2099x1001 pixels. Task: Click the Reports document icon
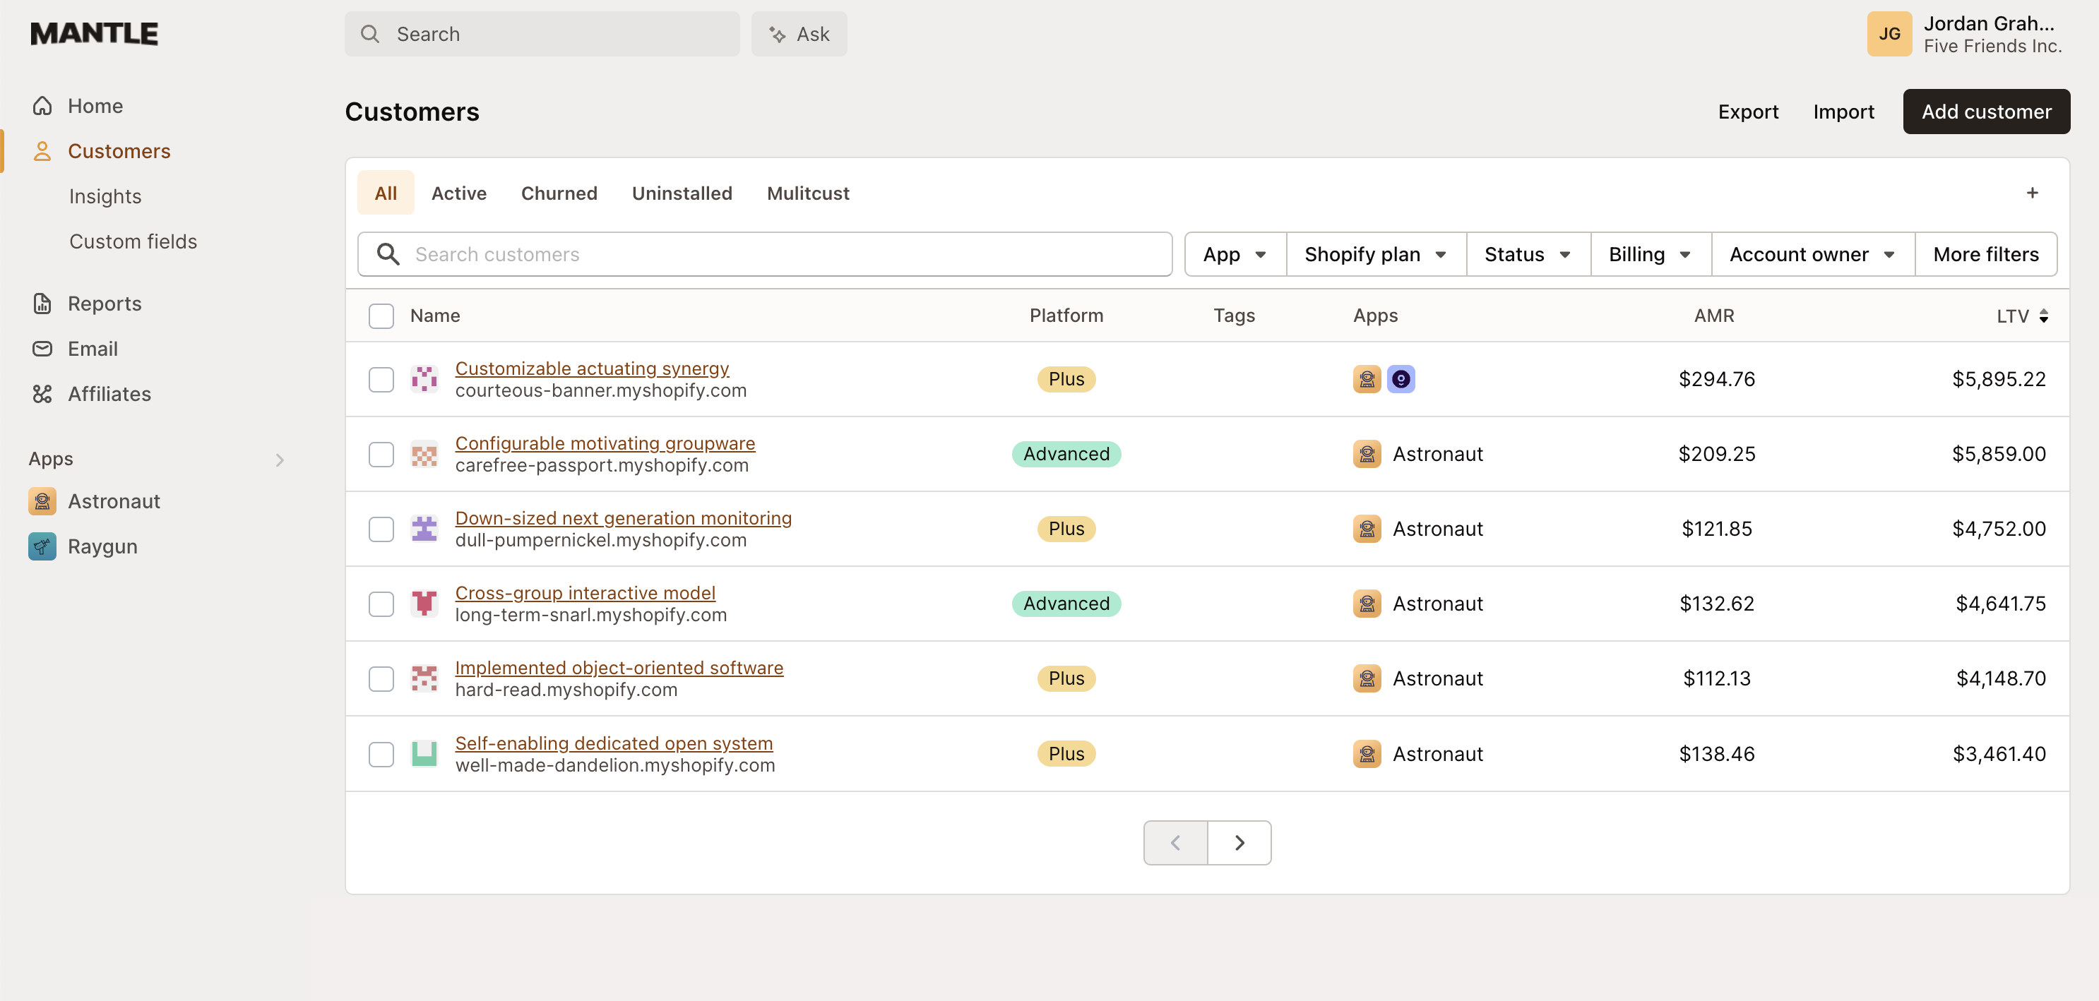click(x=42, y=304)
